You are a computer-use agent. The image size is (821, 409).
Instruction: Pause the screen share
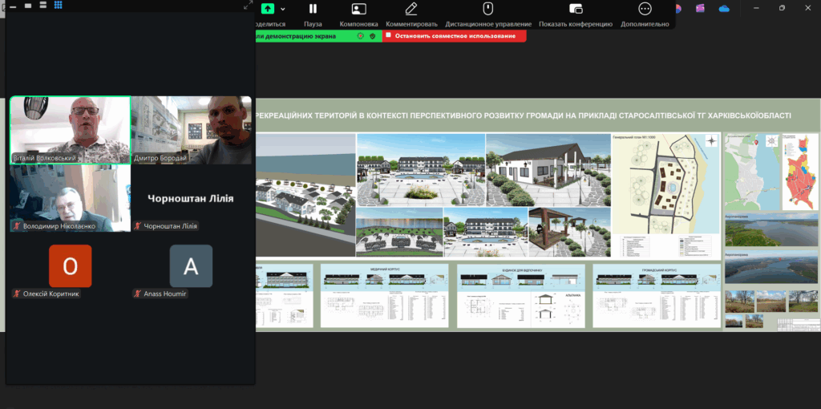click(313, 9)
